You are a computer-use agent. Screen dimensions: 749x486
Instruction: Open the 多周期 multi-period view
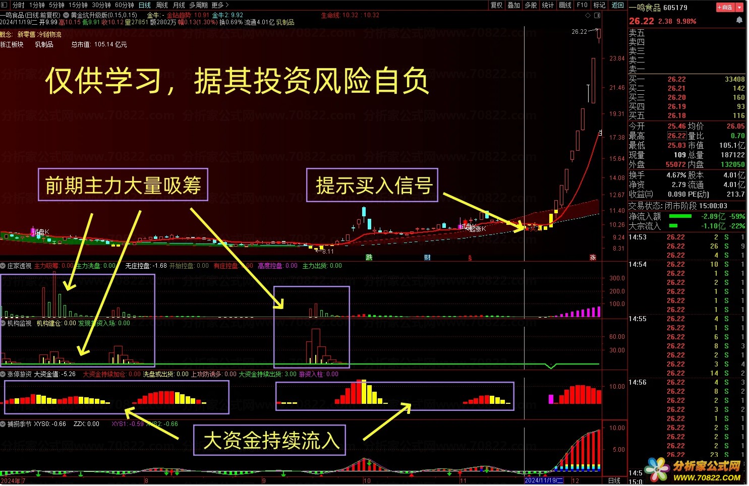pos(199,5)
